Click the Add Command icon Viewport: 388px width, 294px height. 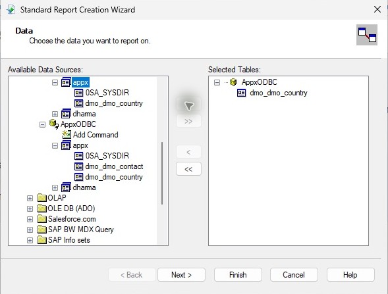tap(67, 135)
